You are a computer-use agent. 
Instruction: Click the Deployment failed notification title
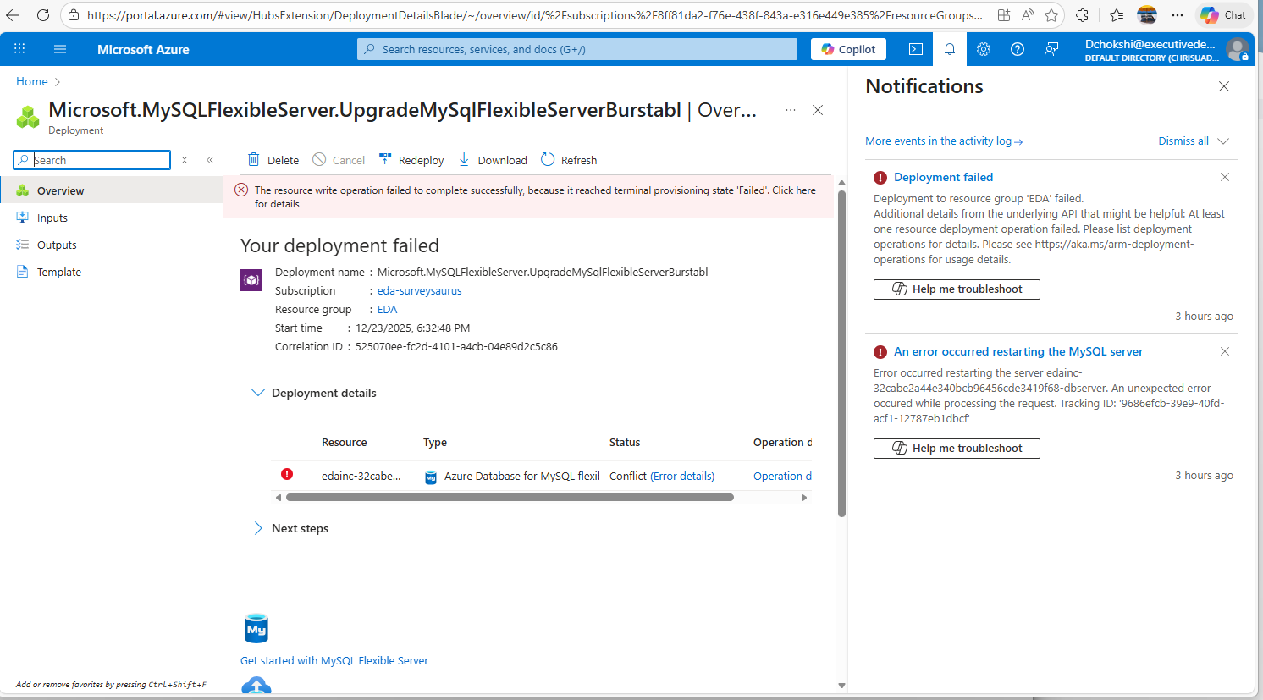(x=943, y=177)
